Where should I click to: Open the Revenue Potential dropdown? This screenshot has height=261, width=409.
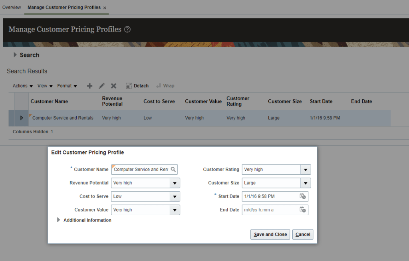coord(175,183)
